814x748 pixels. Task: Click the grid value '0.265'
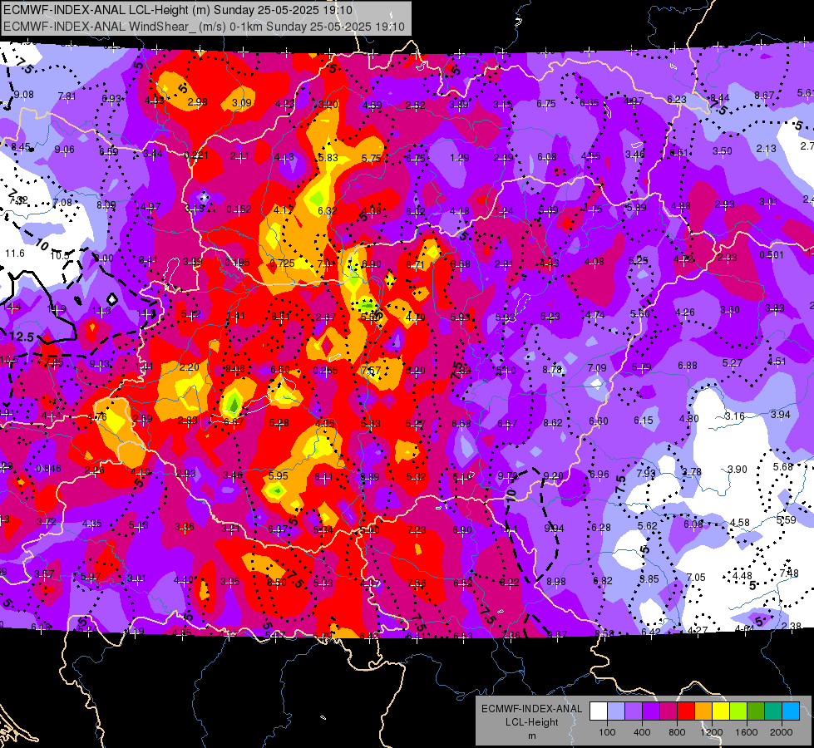coord(325,371)
